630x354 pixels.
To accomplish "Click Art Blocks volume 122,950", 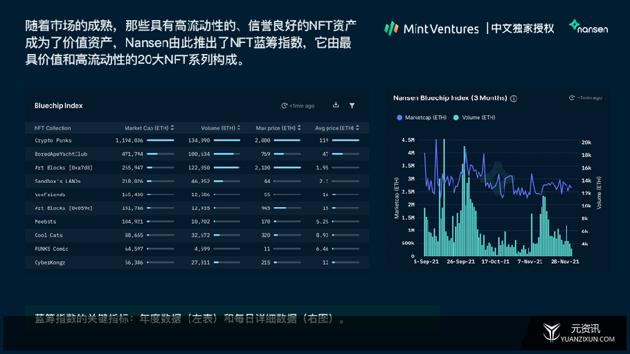I will coord(199,168).
